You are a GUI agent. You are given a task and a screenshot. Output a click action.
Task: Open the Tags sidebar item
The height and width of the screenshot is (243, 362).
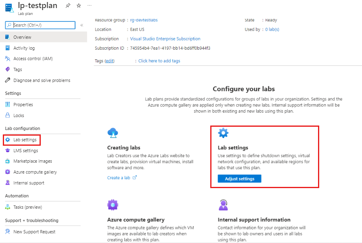(x=17, y=69)
